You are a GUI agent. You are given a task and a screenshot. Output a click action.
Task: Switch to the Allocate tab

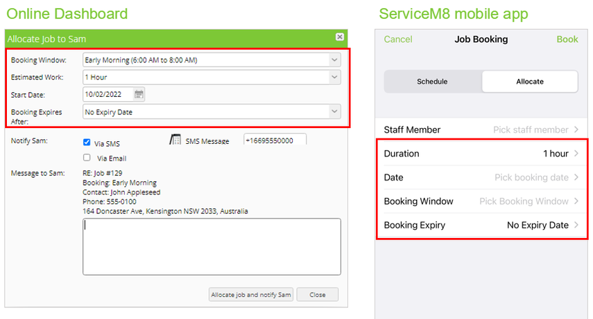pyautogui.click(x=530, y=82)
